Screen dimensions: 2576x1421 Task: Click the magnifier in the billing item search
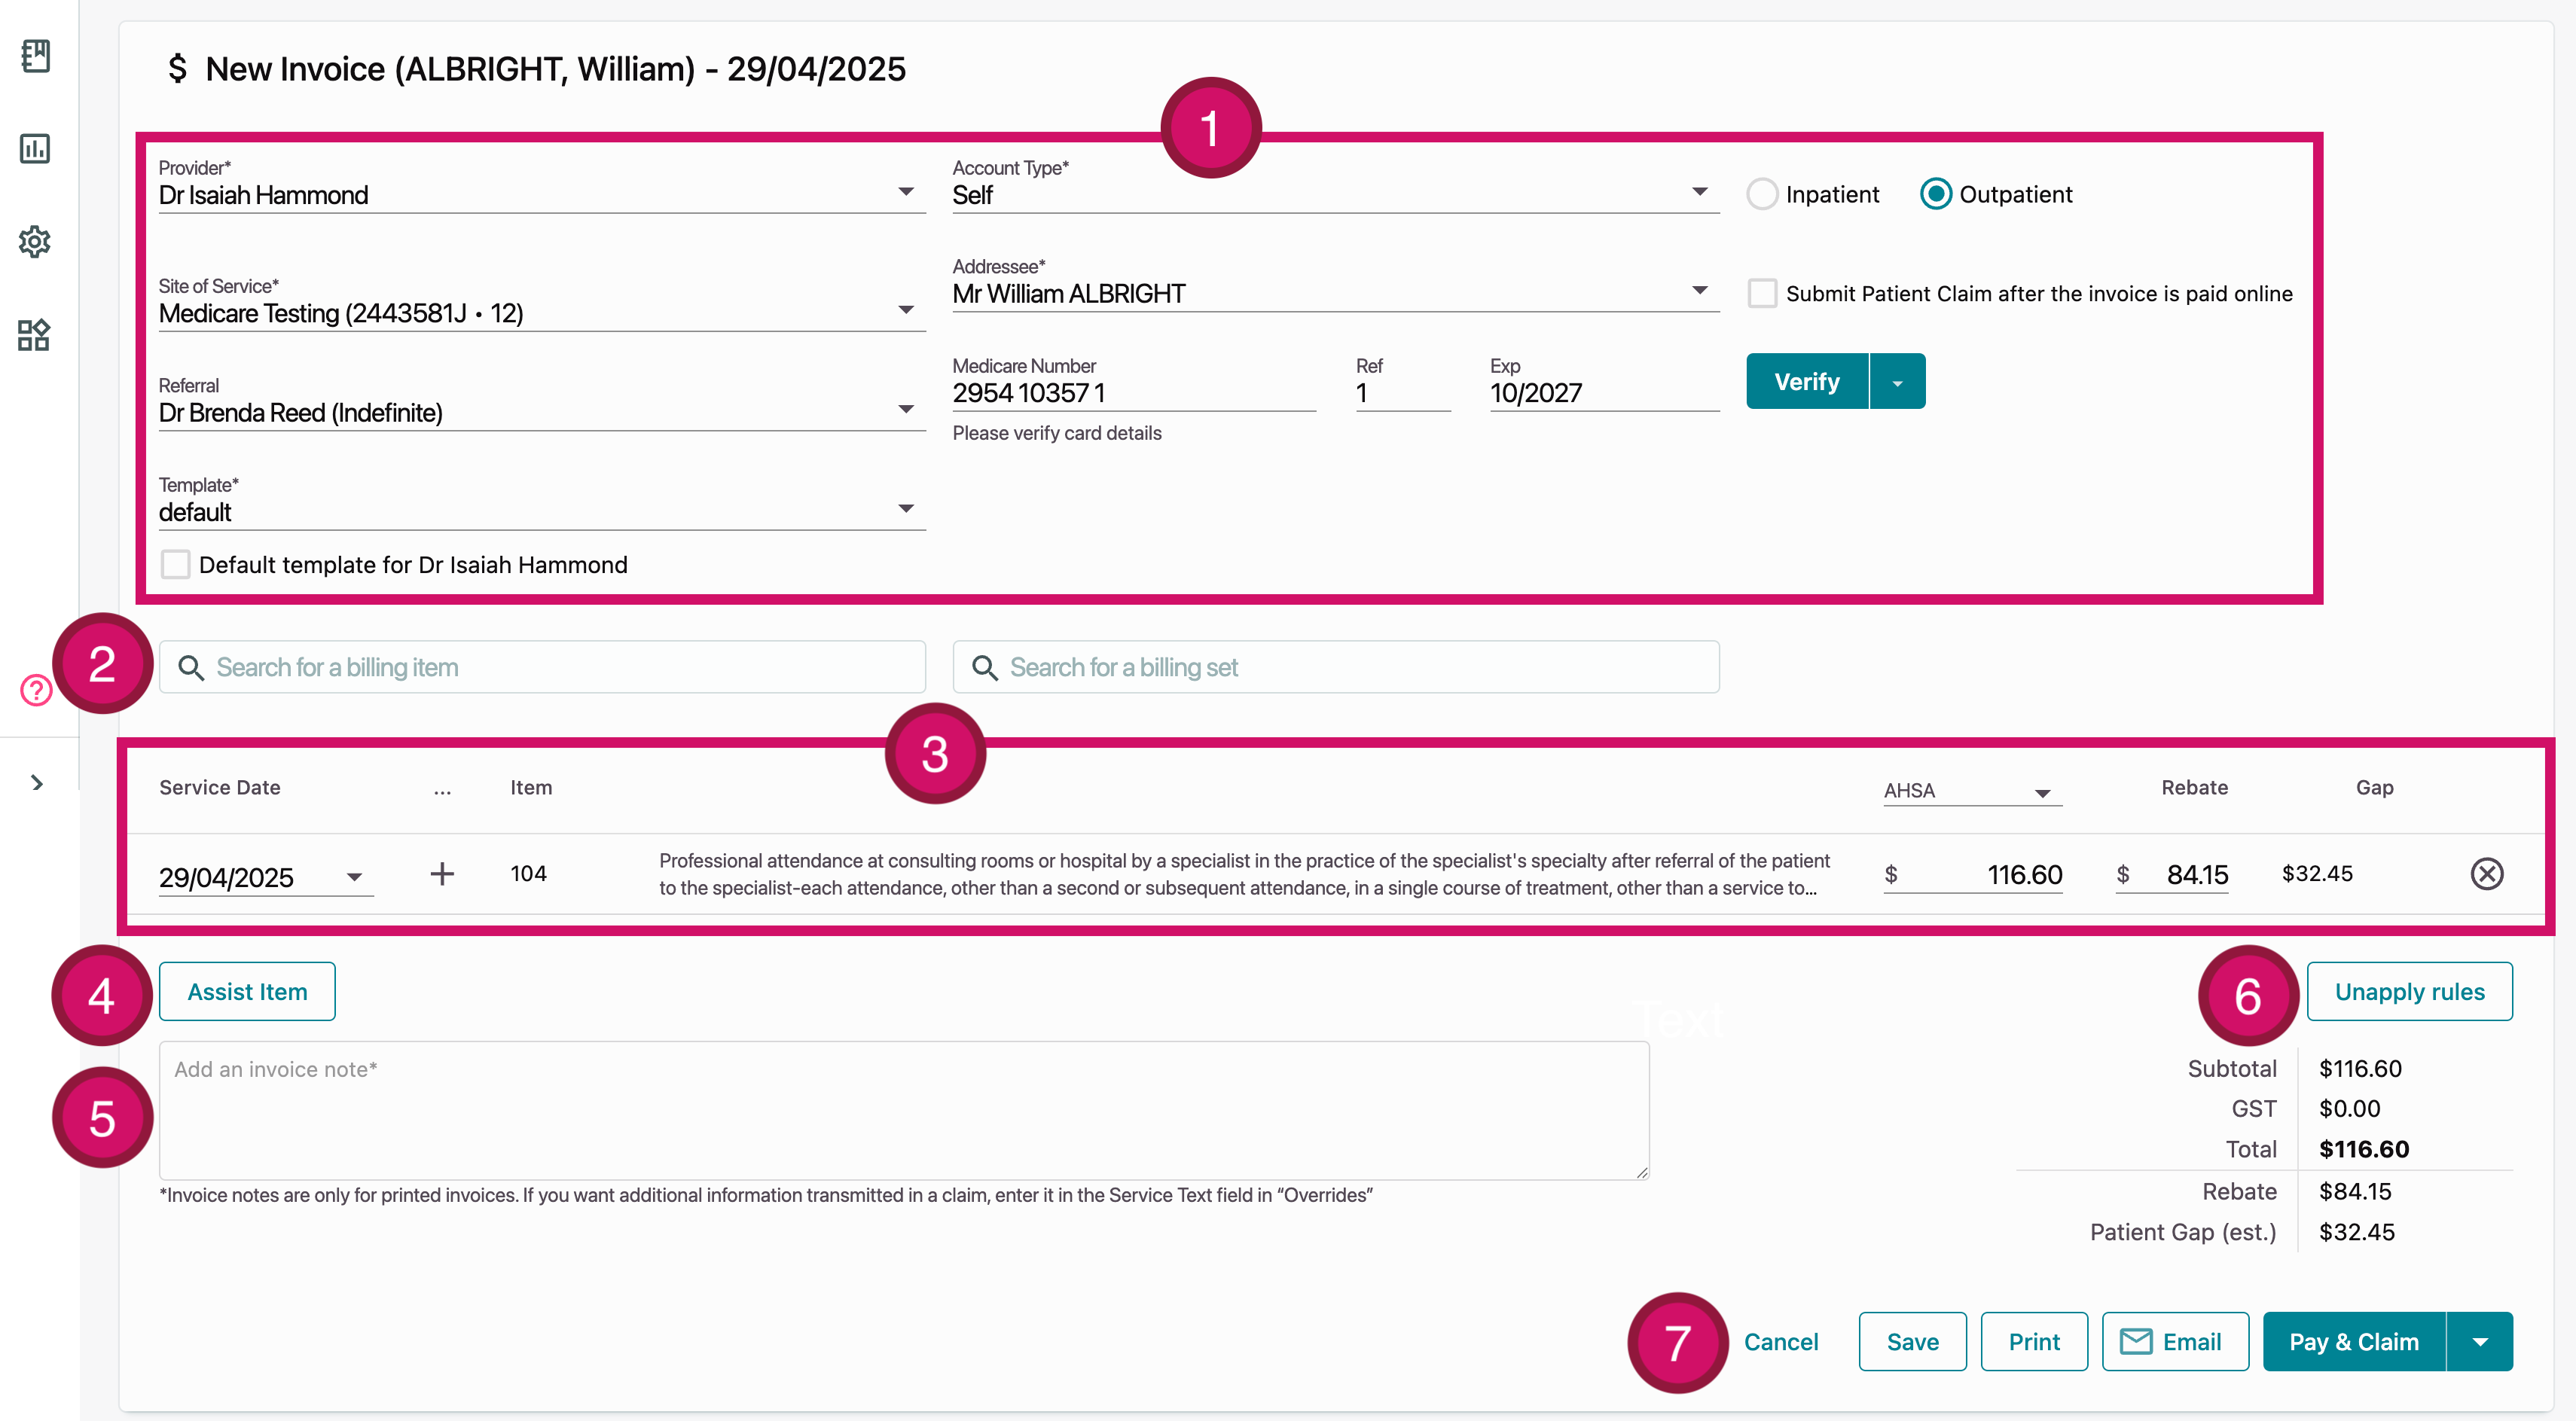pos(191,667)
